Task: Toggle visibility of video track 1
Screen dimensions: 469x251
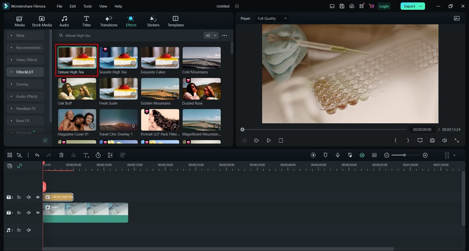Action: [38, 212]
